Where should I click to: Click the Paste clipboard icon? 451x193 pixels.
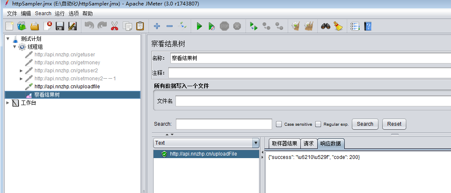coord(140,26)
